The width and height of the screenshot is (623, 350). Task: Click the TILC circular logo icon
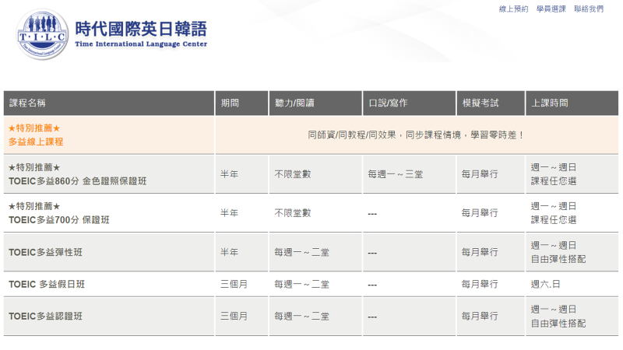[x=42, y=34]
